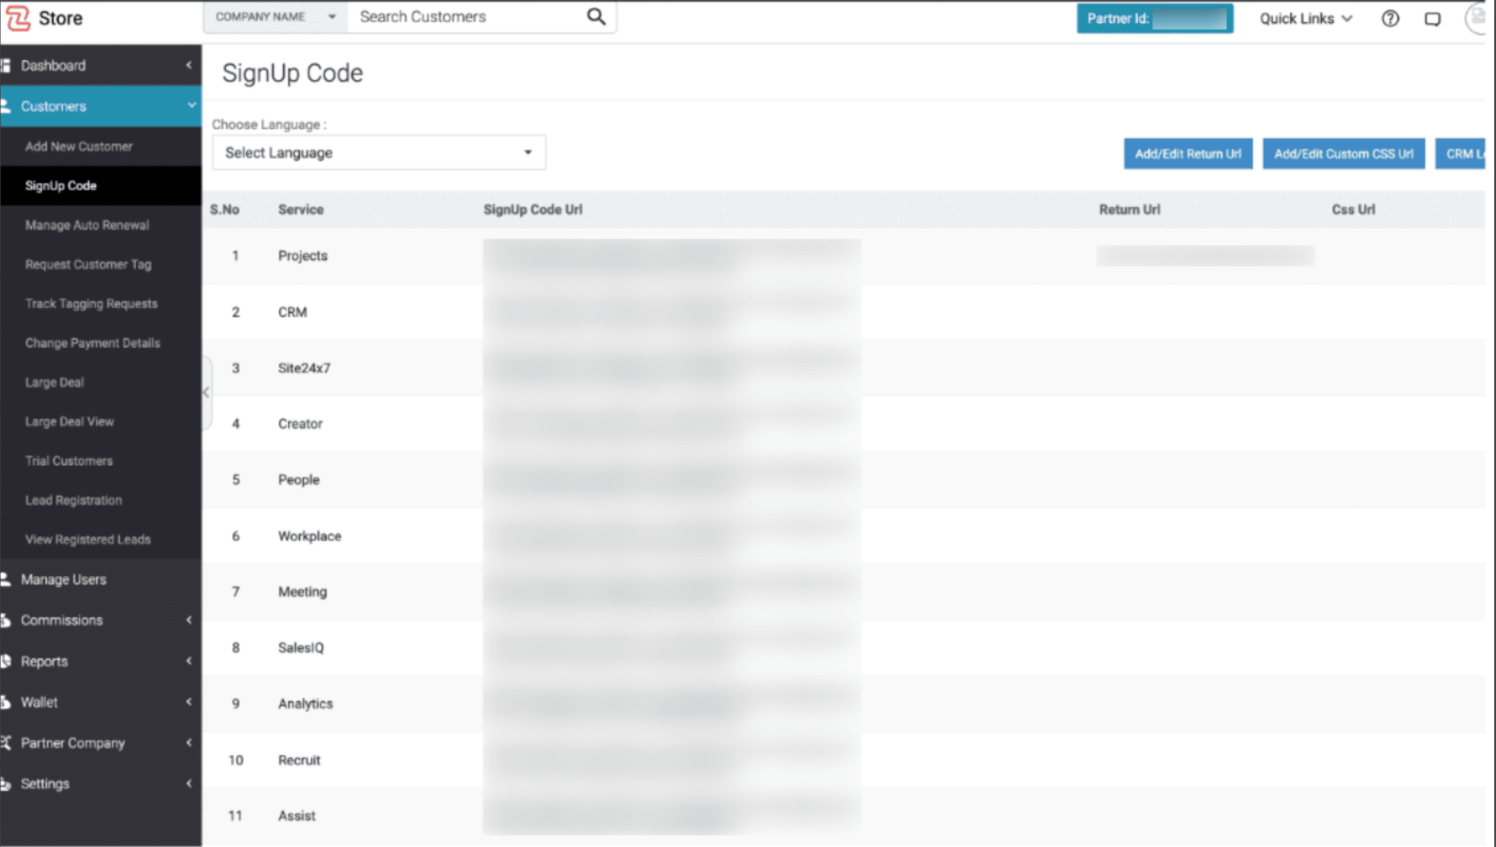Expand the Wallet menu chevron
1496x847 pixels.
click(x=189, y=701)
